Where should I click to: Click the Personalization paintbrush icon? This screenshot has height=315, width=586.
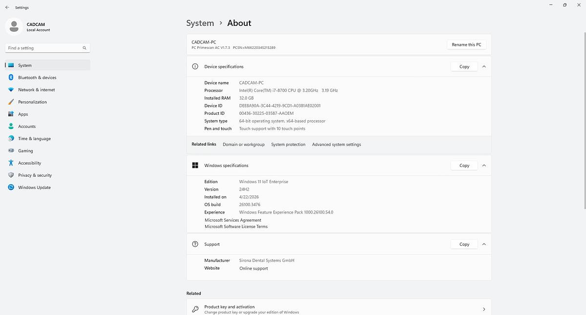[x=11, y=102]
